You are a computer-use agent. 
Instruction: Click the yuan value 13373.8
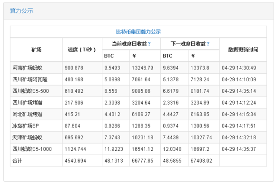[x=200, y=68]
